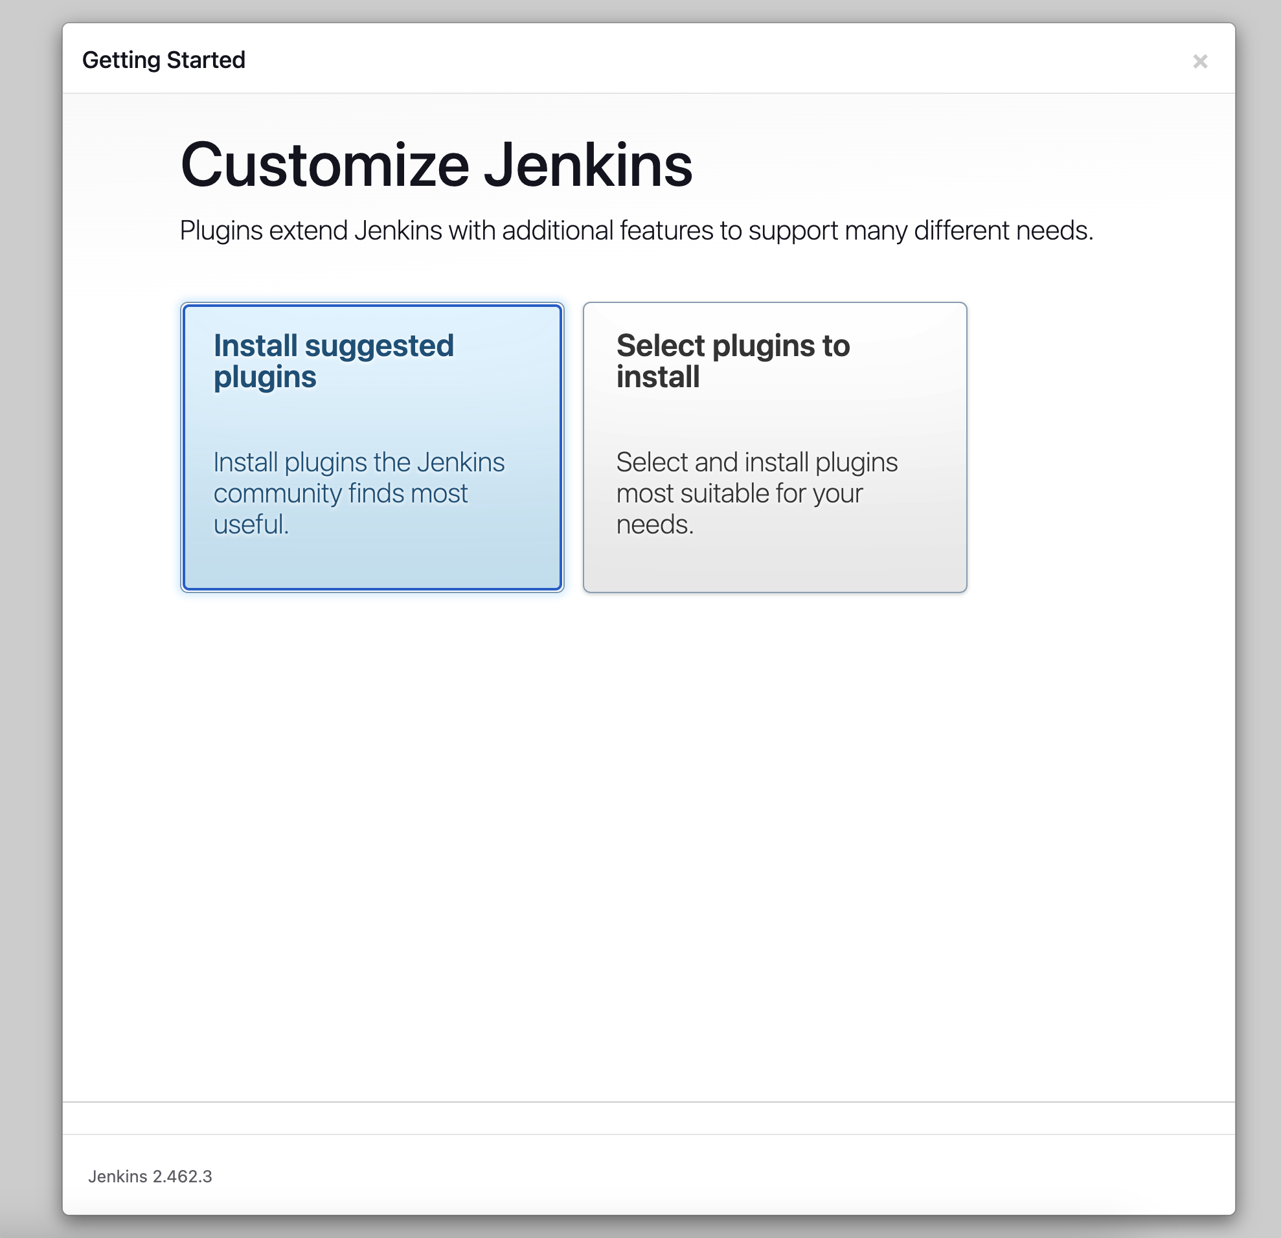
Task: Click the word 'Plugins' starting the subtitle
Action: 221,231
